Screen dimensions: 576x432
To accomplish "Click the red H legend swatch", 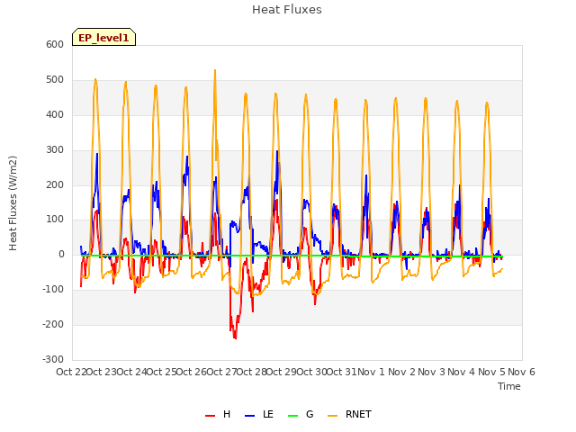I will click(x=210, y=416).
